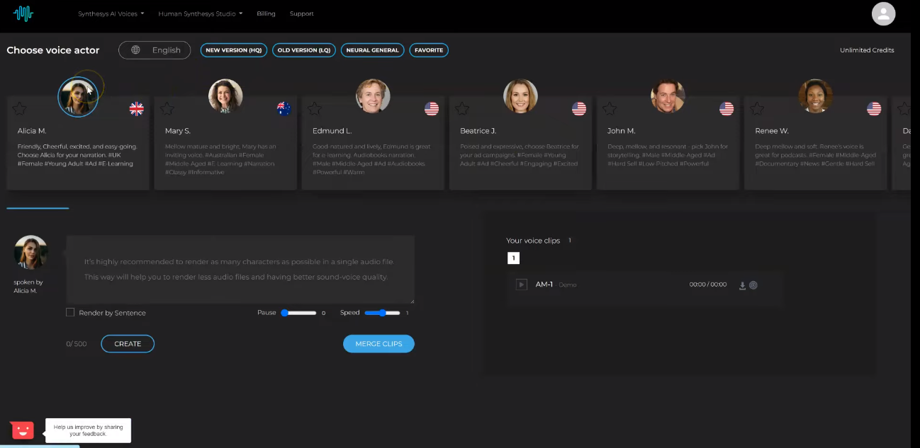Screen dimensions: 920x448
Task: Click John M. name on his card
Action: click(621, 131)
